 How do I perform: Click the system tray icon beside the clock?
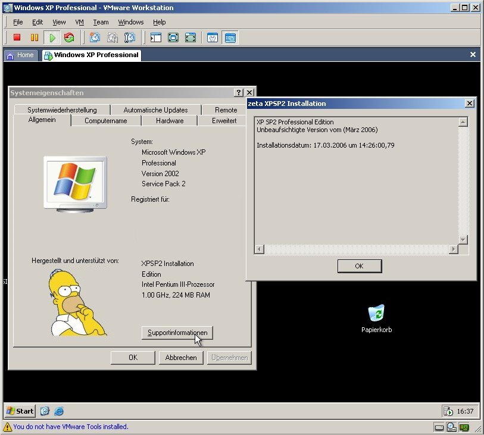(448, 411)
